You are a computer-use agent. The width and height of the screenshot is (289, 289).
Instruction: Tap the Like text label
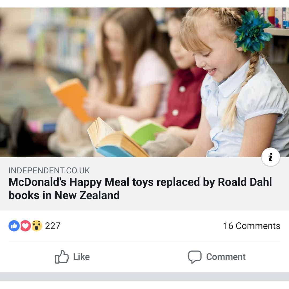click(81, 257)
